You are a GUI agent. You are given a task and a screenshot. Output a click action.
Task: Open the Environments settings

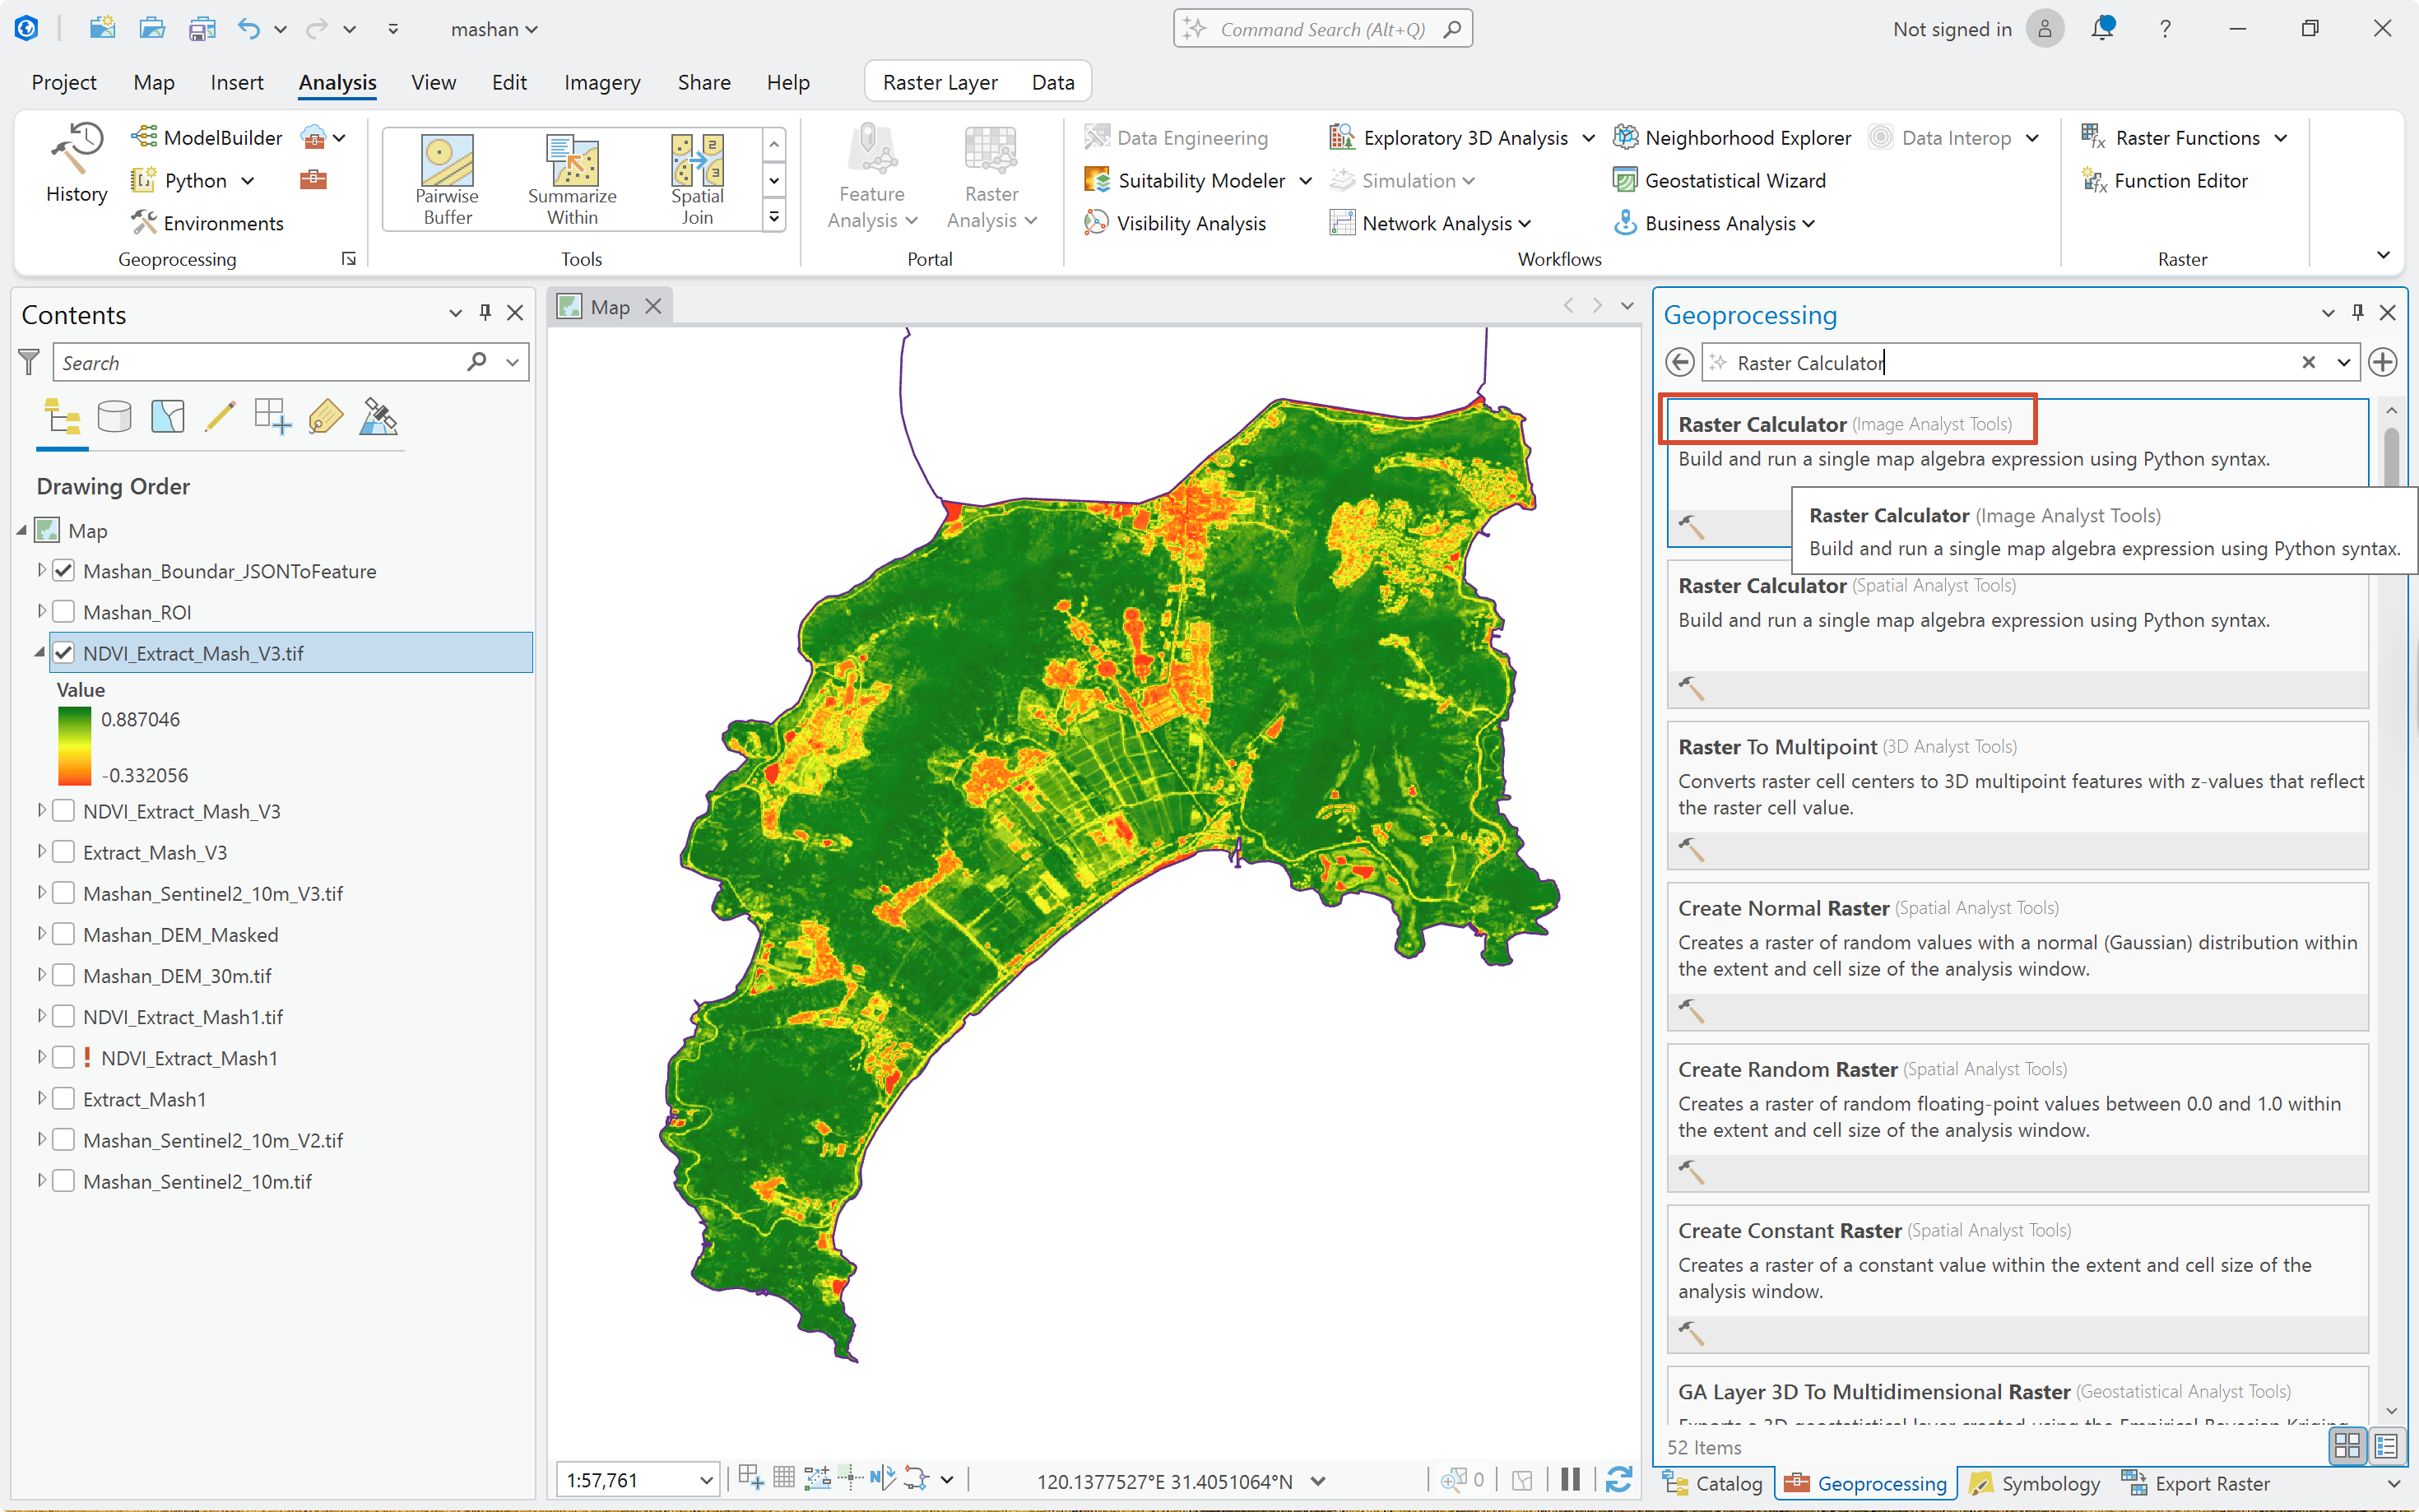(207, 223)
